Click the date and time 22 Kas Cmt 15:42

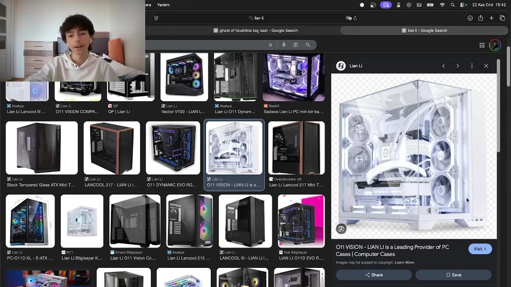pos(489,5)
